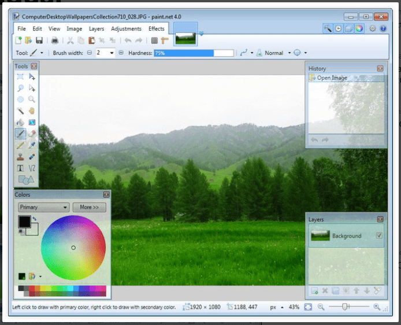Select the Color Picker eyedropper tool
401x325 pixels.
[32, 145]
